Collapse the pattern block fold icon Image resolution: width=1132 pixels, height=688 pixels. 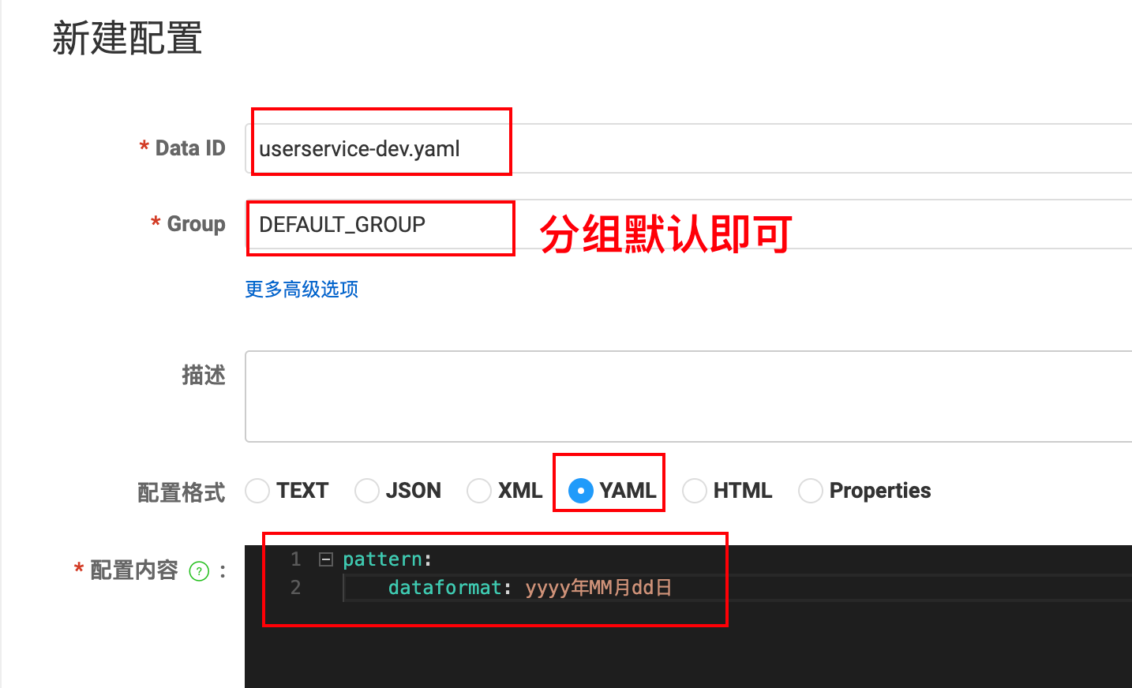pos(325,559)
